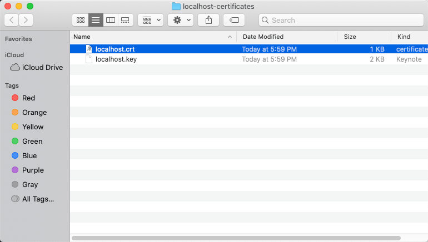428x242 pixels.
Task: Click the document icon of localhost.key
Action: tap(89, 59)
